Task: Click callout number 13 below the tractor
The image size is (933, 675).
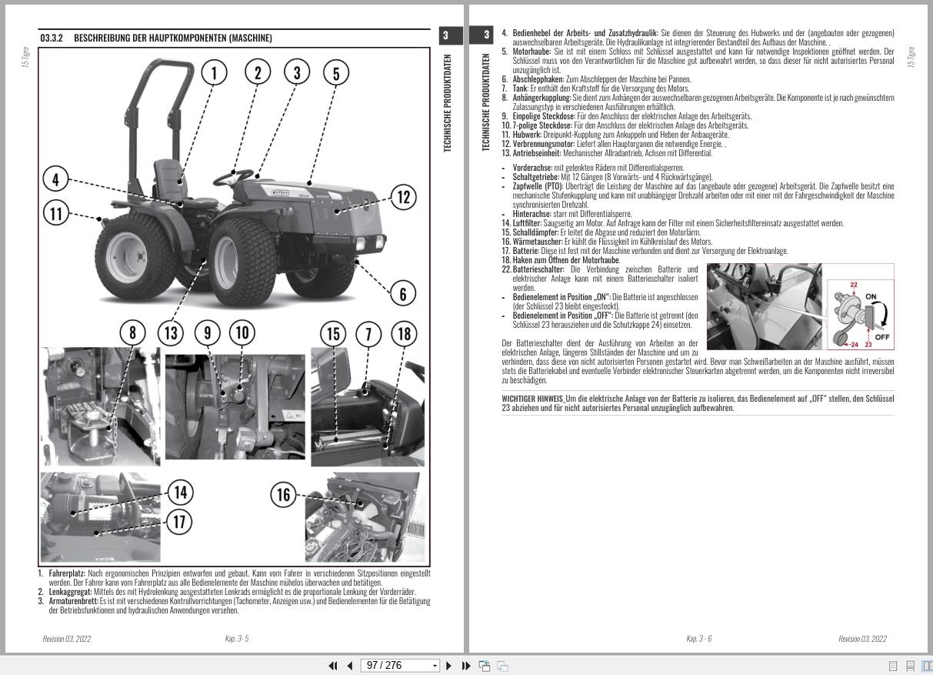Action: point(171,333)
